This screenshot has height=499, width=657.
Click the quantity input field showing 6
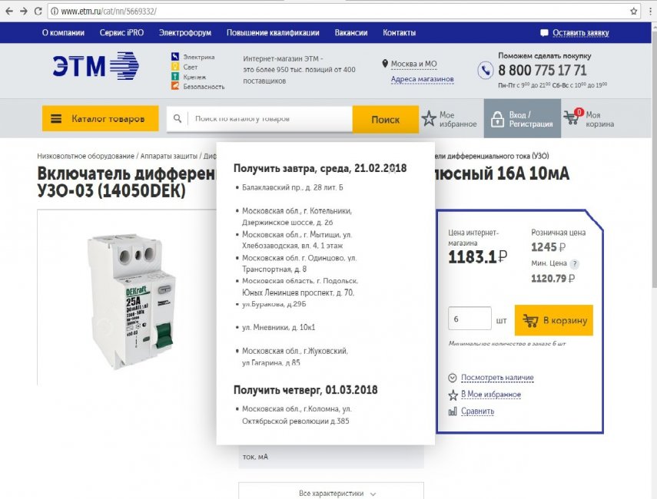tap(469, 319)
